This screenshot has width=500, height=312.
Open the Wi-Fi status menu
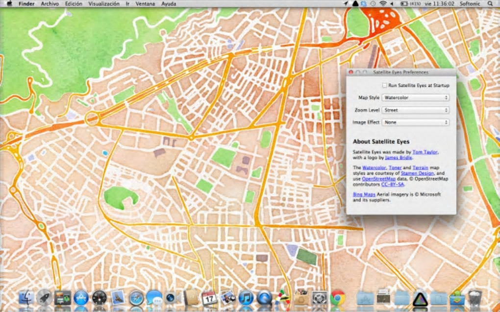(x=383, y=3)
